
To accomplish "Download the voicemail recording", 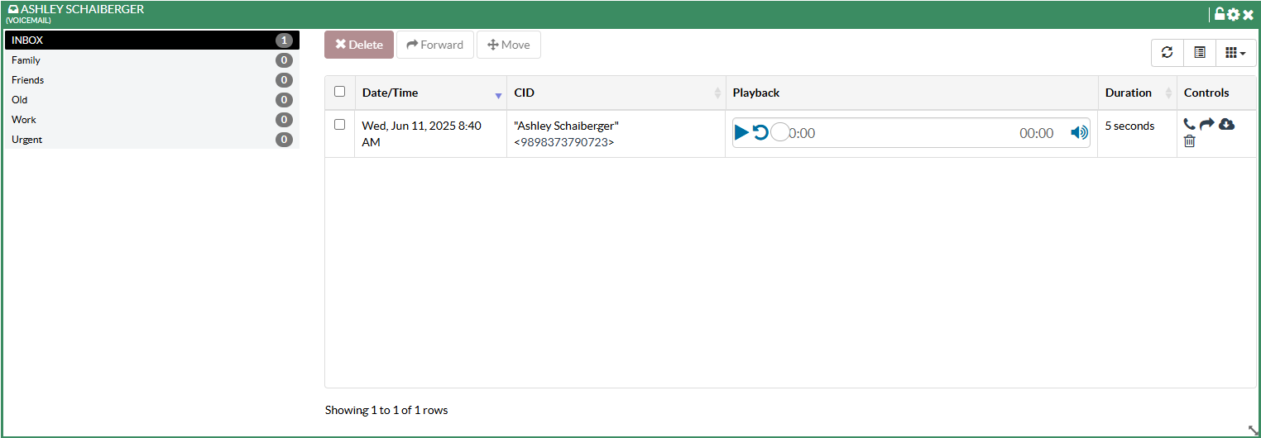I will pyautogui.click(x=1227, y=124).
